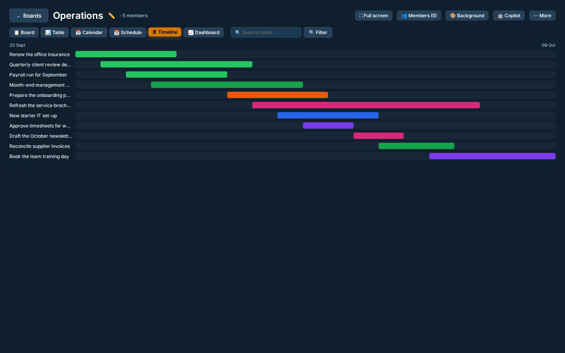
Task: Click the '20 Sept' start date label
Action: coord(17,45)
